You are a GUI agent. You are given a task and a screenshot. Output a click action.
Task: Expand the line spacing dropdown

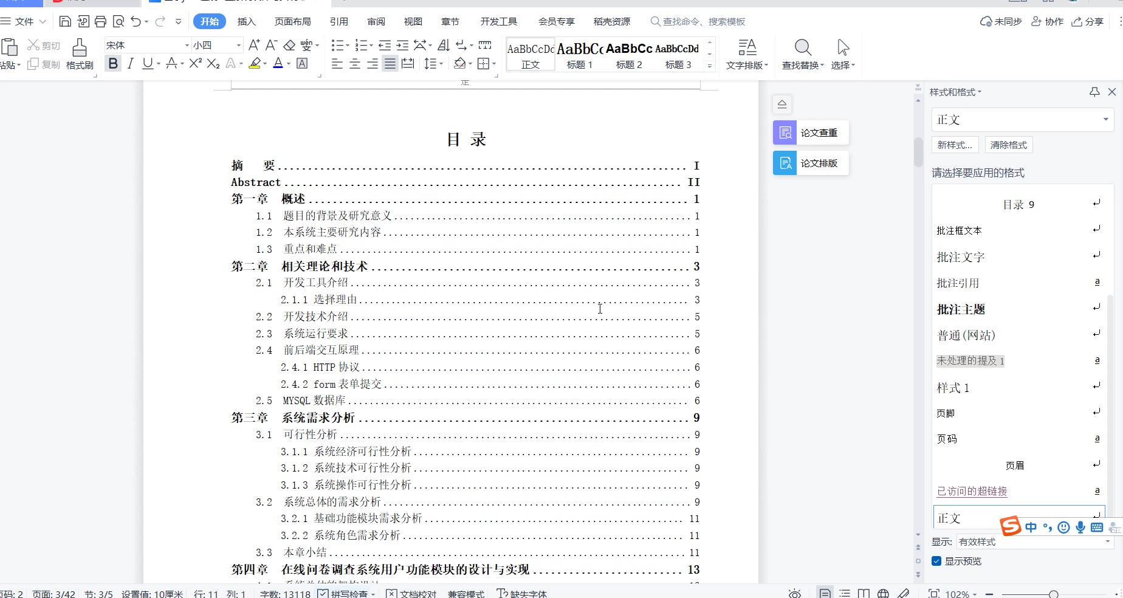441,63
